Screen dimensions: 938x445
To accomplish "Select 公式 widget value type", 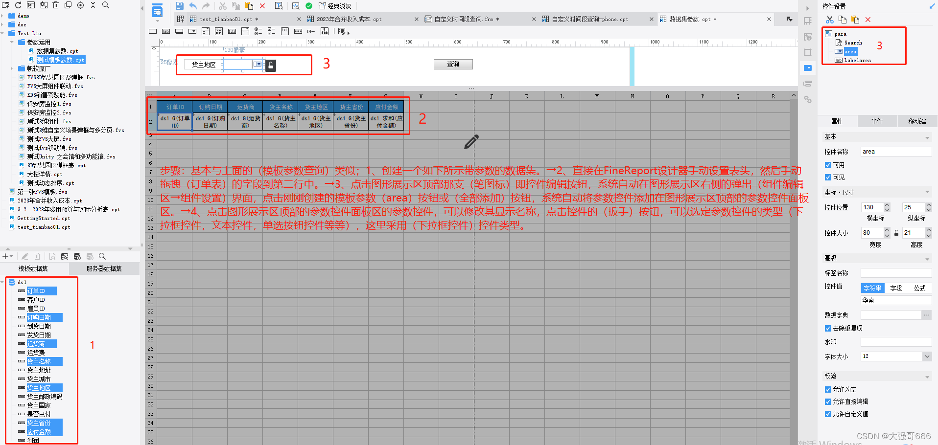I will click(919, 289).
